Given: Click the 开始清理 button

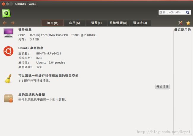Looking at the screenshot, I should click(x=162, y=87).
